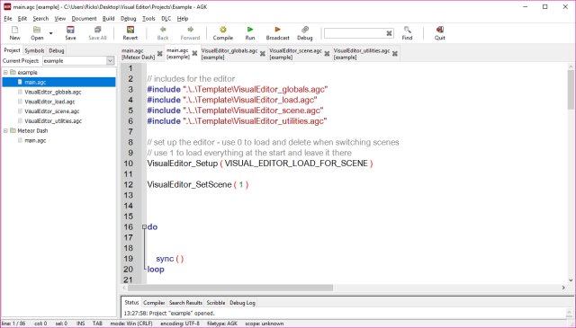Open the DLC menu

(166, 18)
